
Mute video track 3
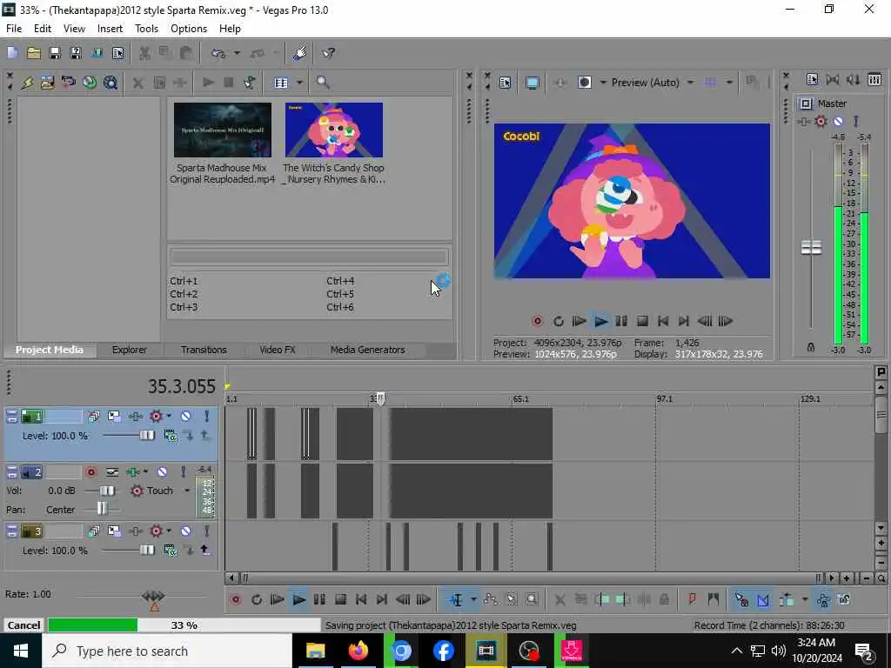[x=186, y=531]
